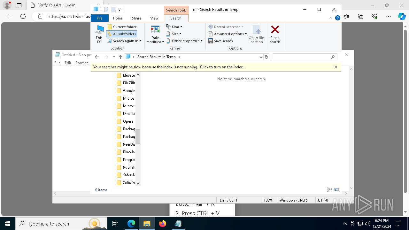The image size is (409, 230).
Task: Open Size filter dropdown
Action: tap(174, 34)
